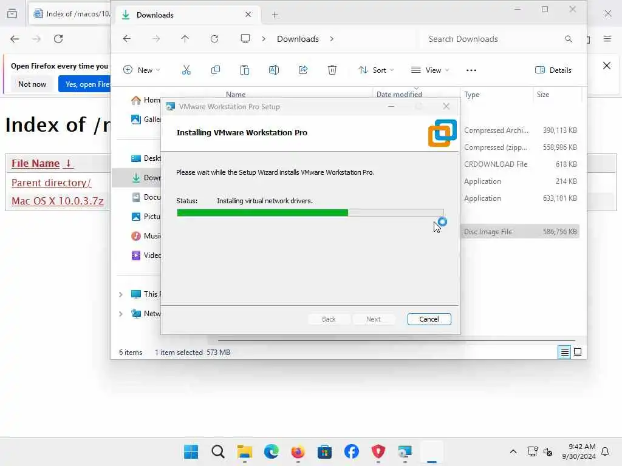Click Not now in Firefox prompt

click(x=32, y=84)
